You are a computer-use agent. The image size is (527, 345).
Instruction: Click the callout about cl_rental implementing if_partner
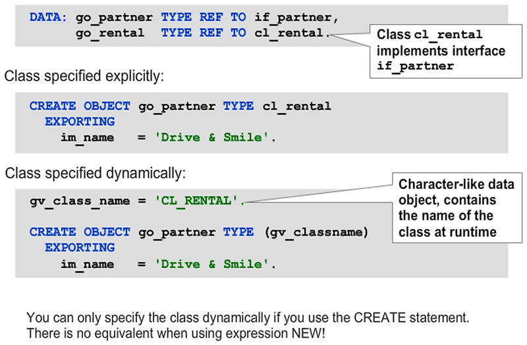pos(441,50)
